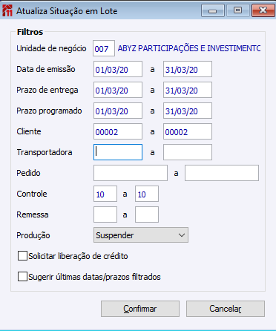This screenshot has height=331, width=276.
Task: Click the Transportadora ending field
Action: (x=188, y=152)
